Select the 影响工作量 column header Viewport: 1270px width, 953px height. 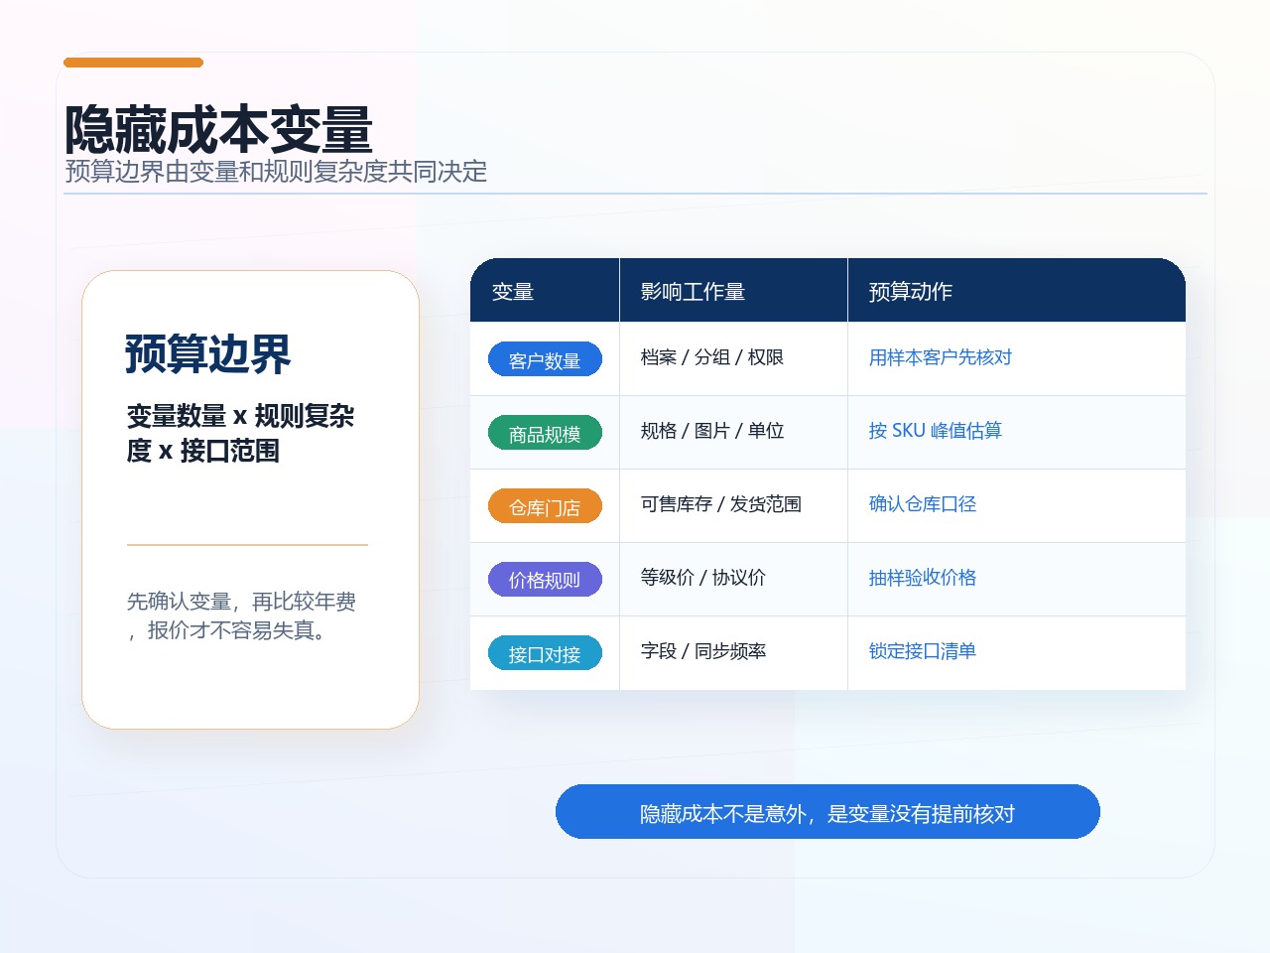(733, 291)
